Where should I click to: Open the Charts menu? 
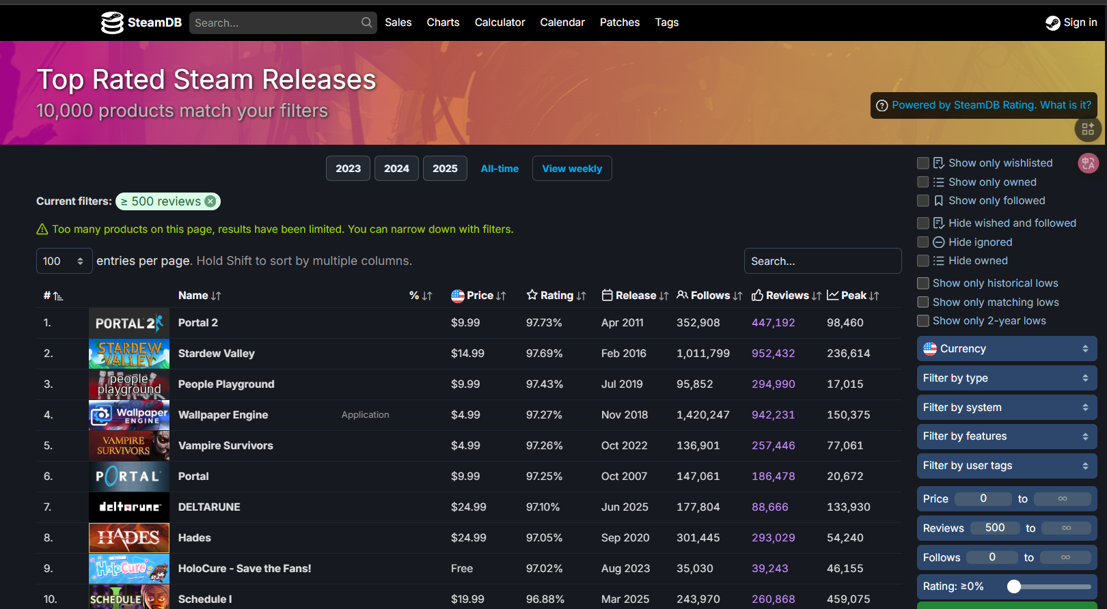tap(443, 23)
